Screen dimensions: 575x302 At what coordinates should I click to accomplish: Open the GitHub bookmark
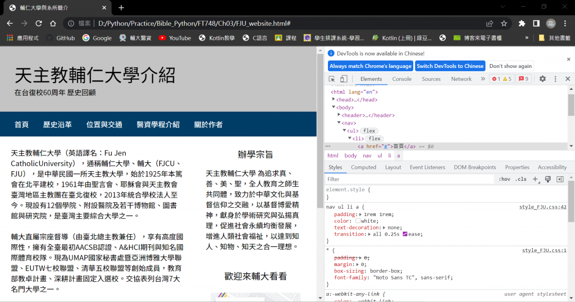[61, 38]
